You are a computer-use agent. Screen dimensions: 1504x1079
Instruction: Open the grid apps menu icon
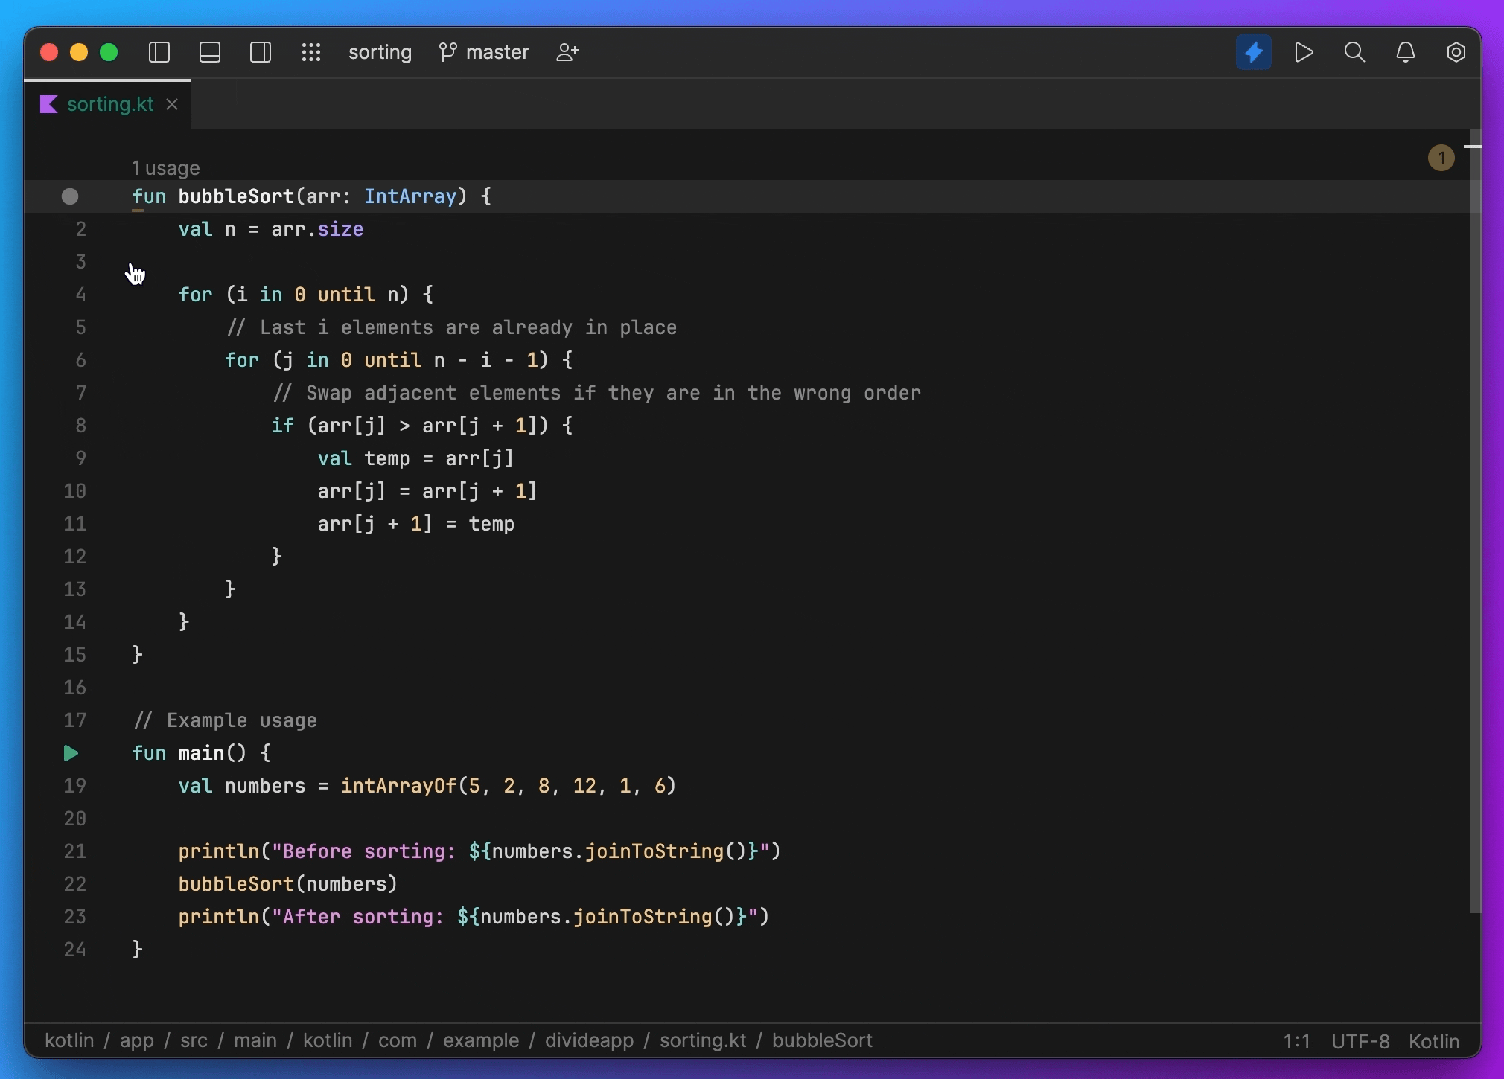pos(311,52)
